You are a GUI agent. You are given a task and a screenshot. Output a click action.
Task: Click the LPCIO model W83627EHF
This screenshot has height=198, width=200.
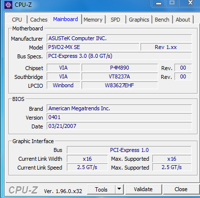(x=119, y=85)
